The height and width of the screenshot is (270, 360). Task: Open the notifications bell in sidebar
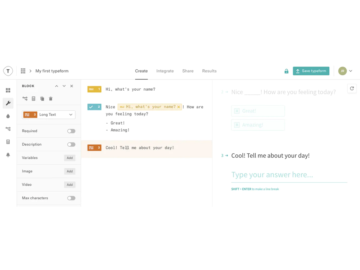pyautogui.click(x=8, y=155)
